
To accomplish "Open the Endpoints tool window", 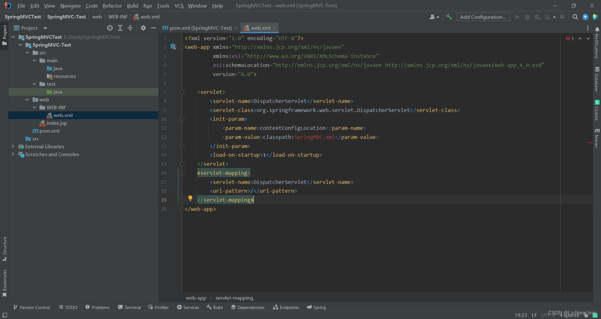I will coord(286,307).
